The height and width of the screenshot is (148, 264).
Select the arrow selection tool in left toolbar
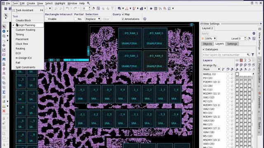click(x=4, y=27)
